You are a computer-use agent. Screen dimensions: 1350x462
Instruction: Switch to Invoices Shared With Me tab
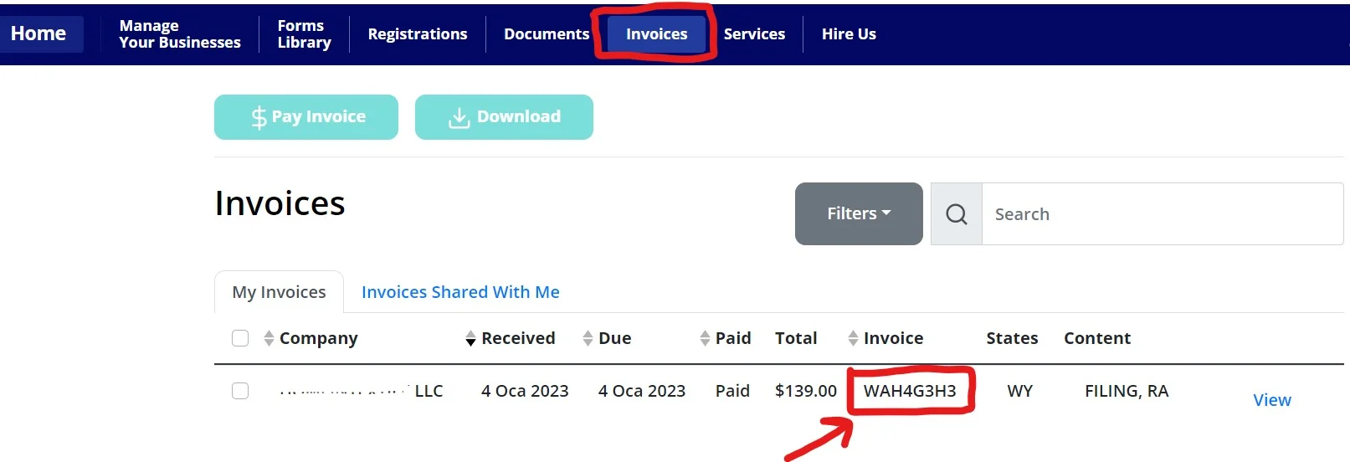click(x=460, y=292)
